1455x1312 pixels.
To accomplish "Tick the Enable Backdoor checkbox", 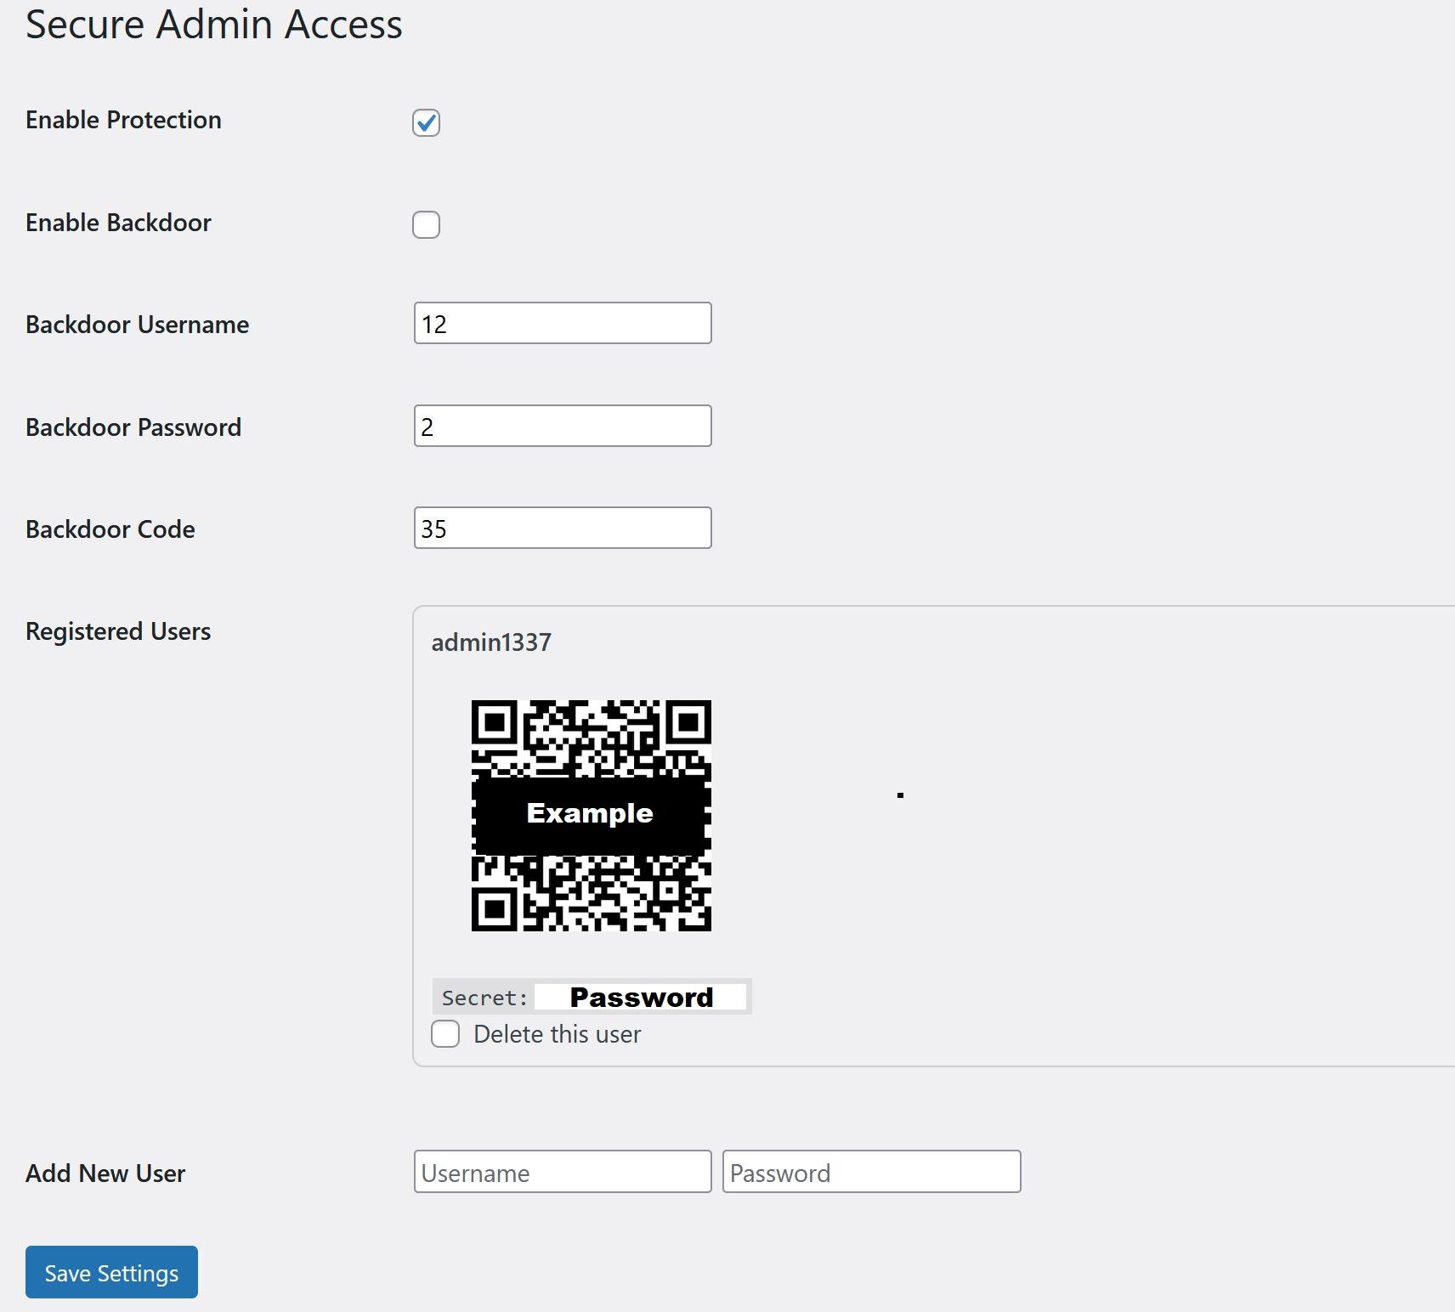I will click(426, 224).
